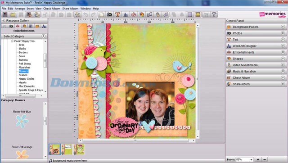Open the shopping cart toolbar icon
The image size is (288, 163).
tap(206, 14)
